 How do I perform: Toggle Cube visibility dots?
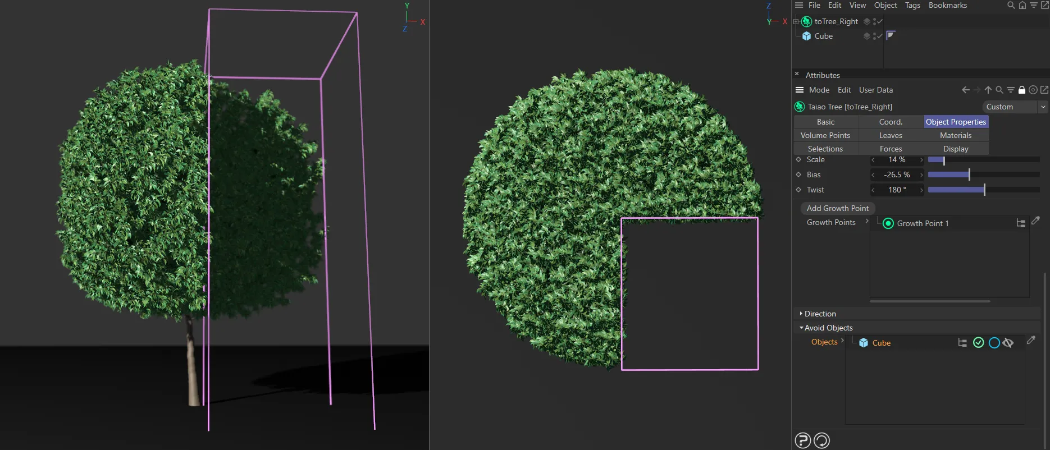click(x=874, y=36)
